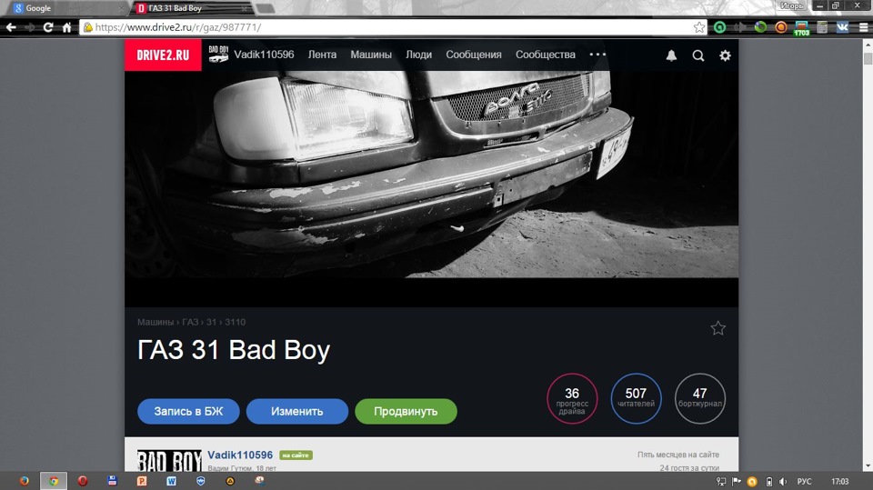Click the Игорь Chrome profile label

click(x=792, y=5)
